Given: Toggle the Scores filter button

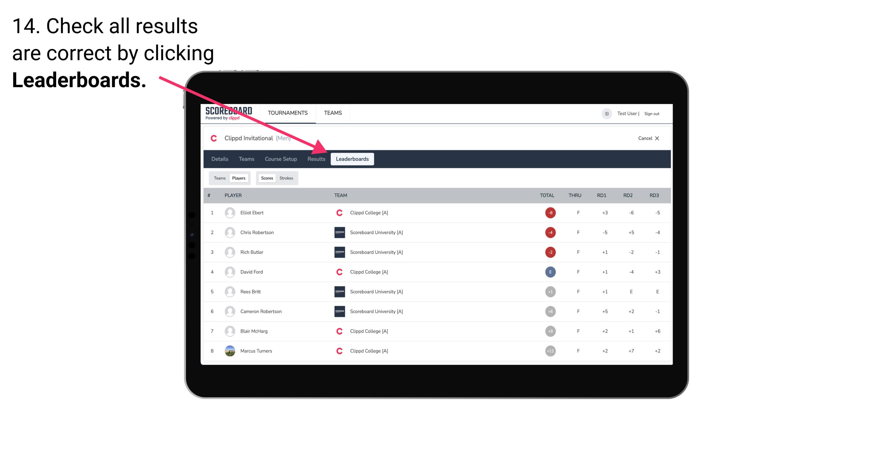Looking at the screenshot, I should (x=266, y=178).
